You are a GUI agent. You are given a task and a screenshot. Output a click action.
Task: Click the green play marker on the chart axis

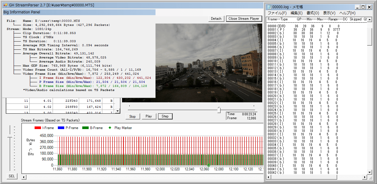tap(208, 165)
